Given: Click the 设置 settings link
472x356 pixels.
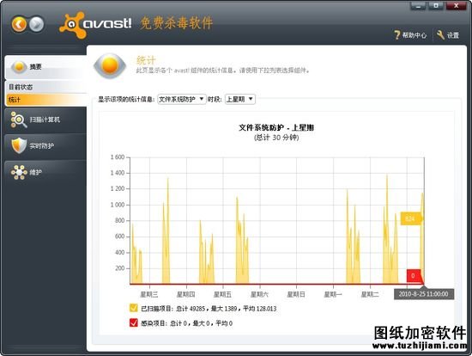Looking at the screenshot, I should coord(452,35).
